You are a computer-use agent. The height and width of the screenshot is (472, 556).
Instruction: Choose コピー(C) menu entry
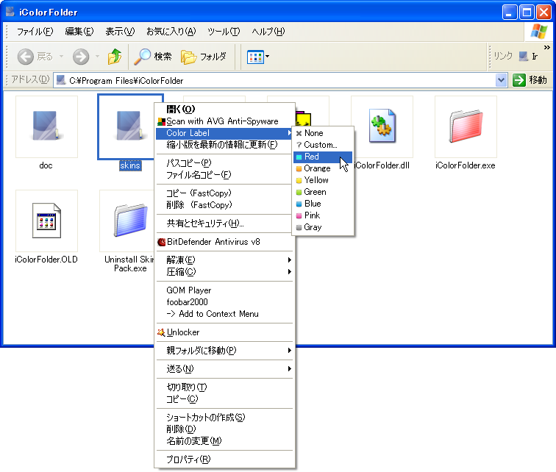click(x=224, y=399)
